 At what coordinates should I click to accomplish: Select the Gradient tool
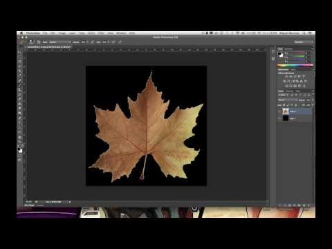[20, 104]
